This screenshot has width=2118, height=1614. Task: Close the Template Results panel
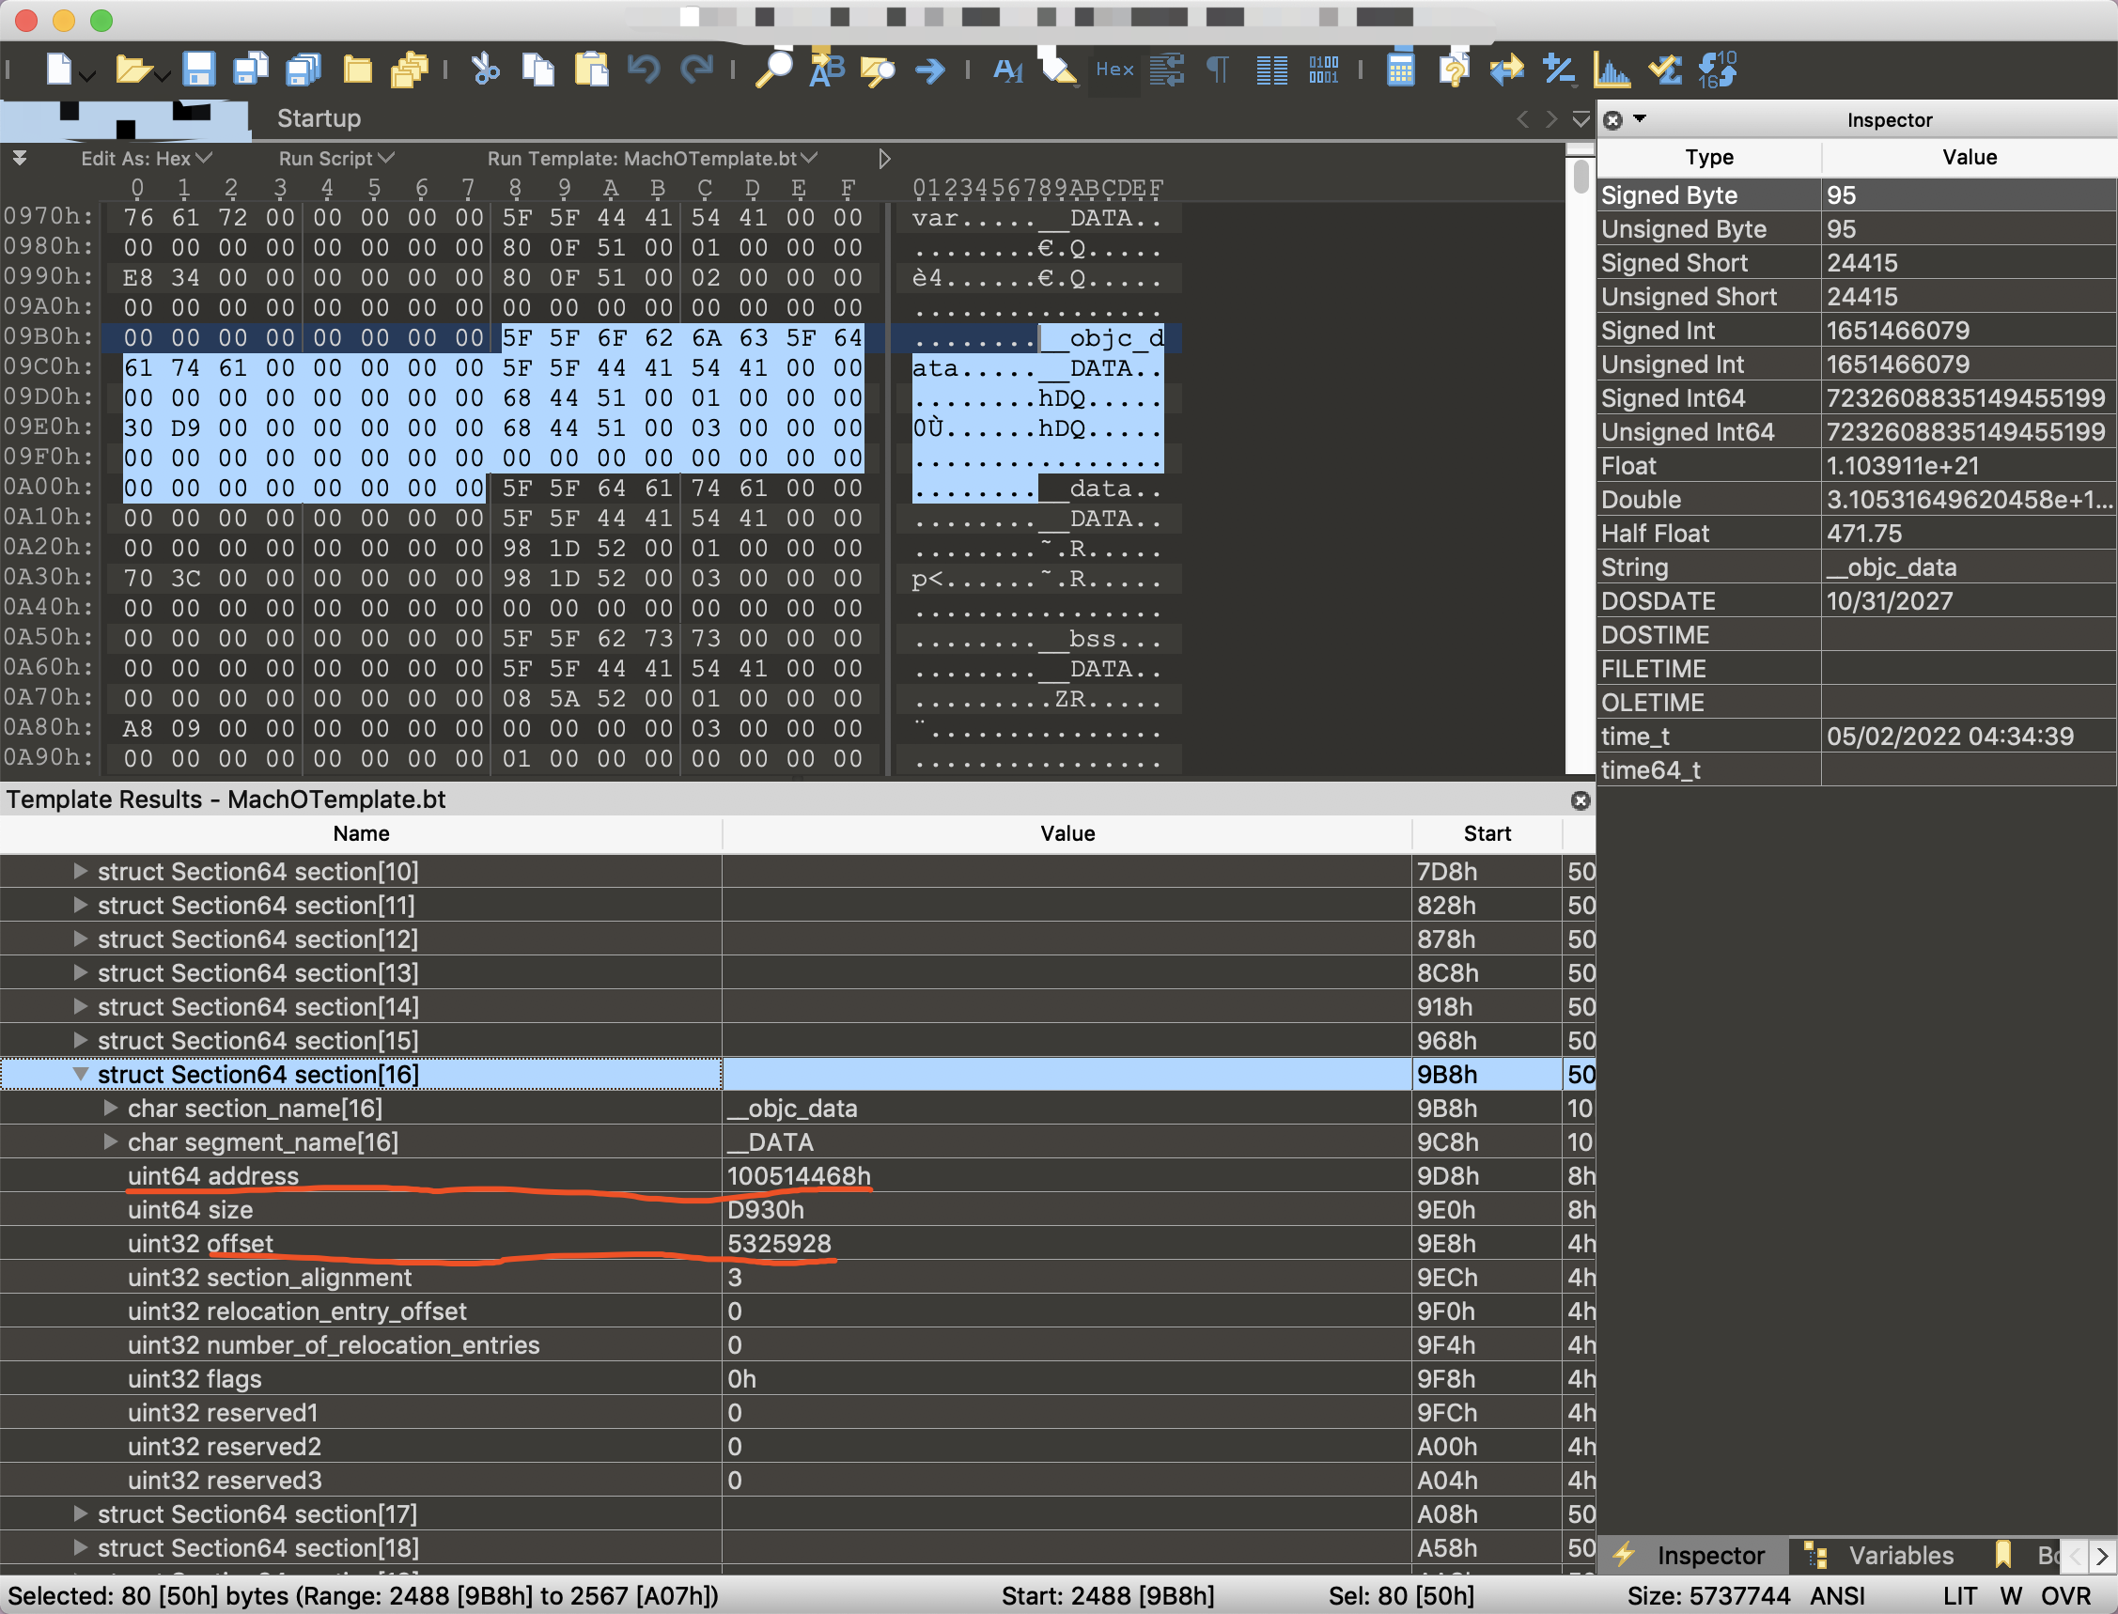pyautogui.click(x=1580, y=800)
